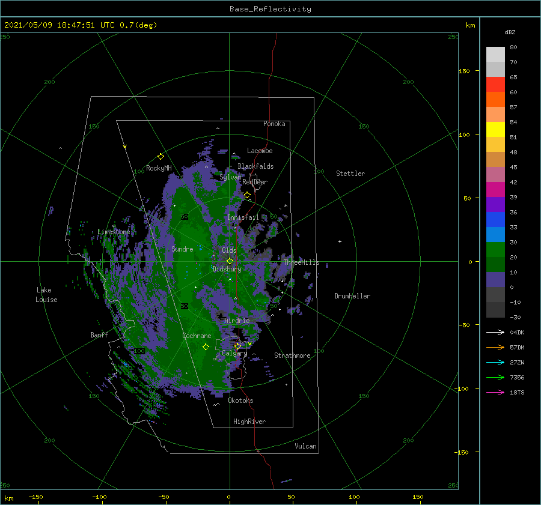The height and width of the screenshot is (505, 541).
Task: Click the Strathmore town label
Action: pos(292,355)
